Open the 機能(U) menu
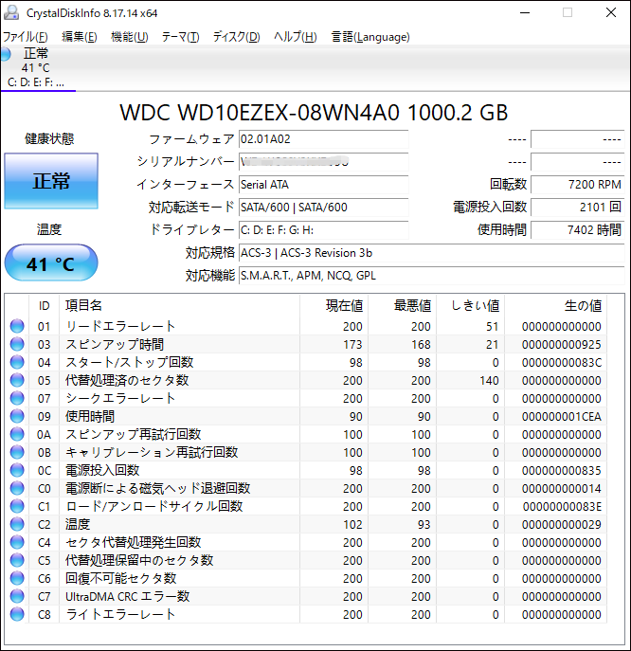The width and height of the screenshot is (631, 651). [130, 37]
